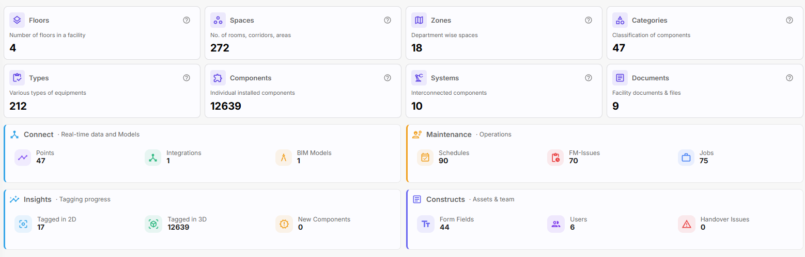Click the Types clipboard icon
The width and height of the screenshot is (805, 257).
(17, 78)
